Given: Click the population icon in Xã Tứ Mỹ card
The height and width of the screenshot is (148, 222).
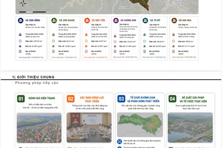Looking at the screenshot, I should coord(145,46).
